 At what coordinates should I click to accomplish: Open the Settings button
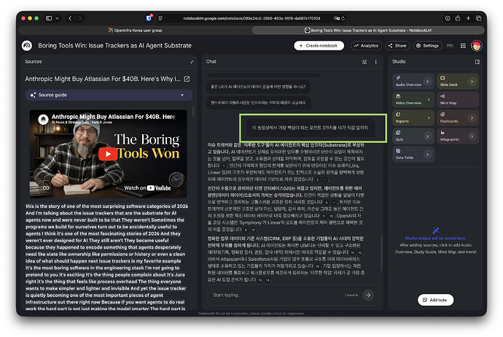click(x=428, y=45)
